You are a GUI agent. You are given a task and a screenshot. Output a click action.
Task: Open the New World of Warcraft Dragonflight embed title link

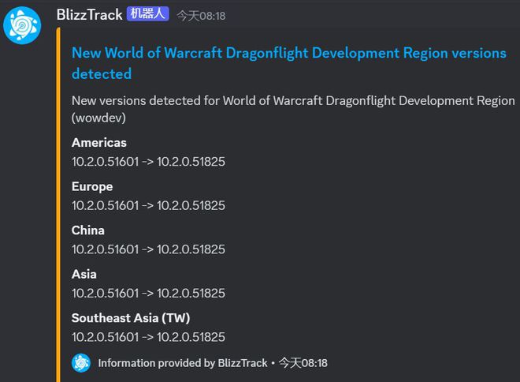click(289, 63)
